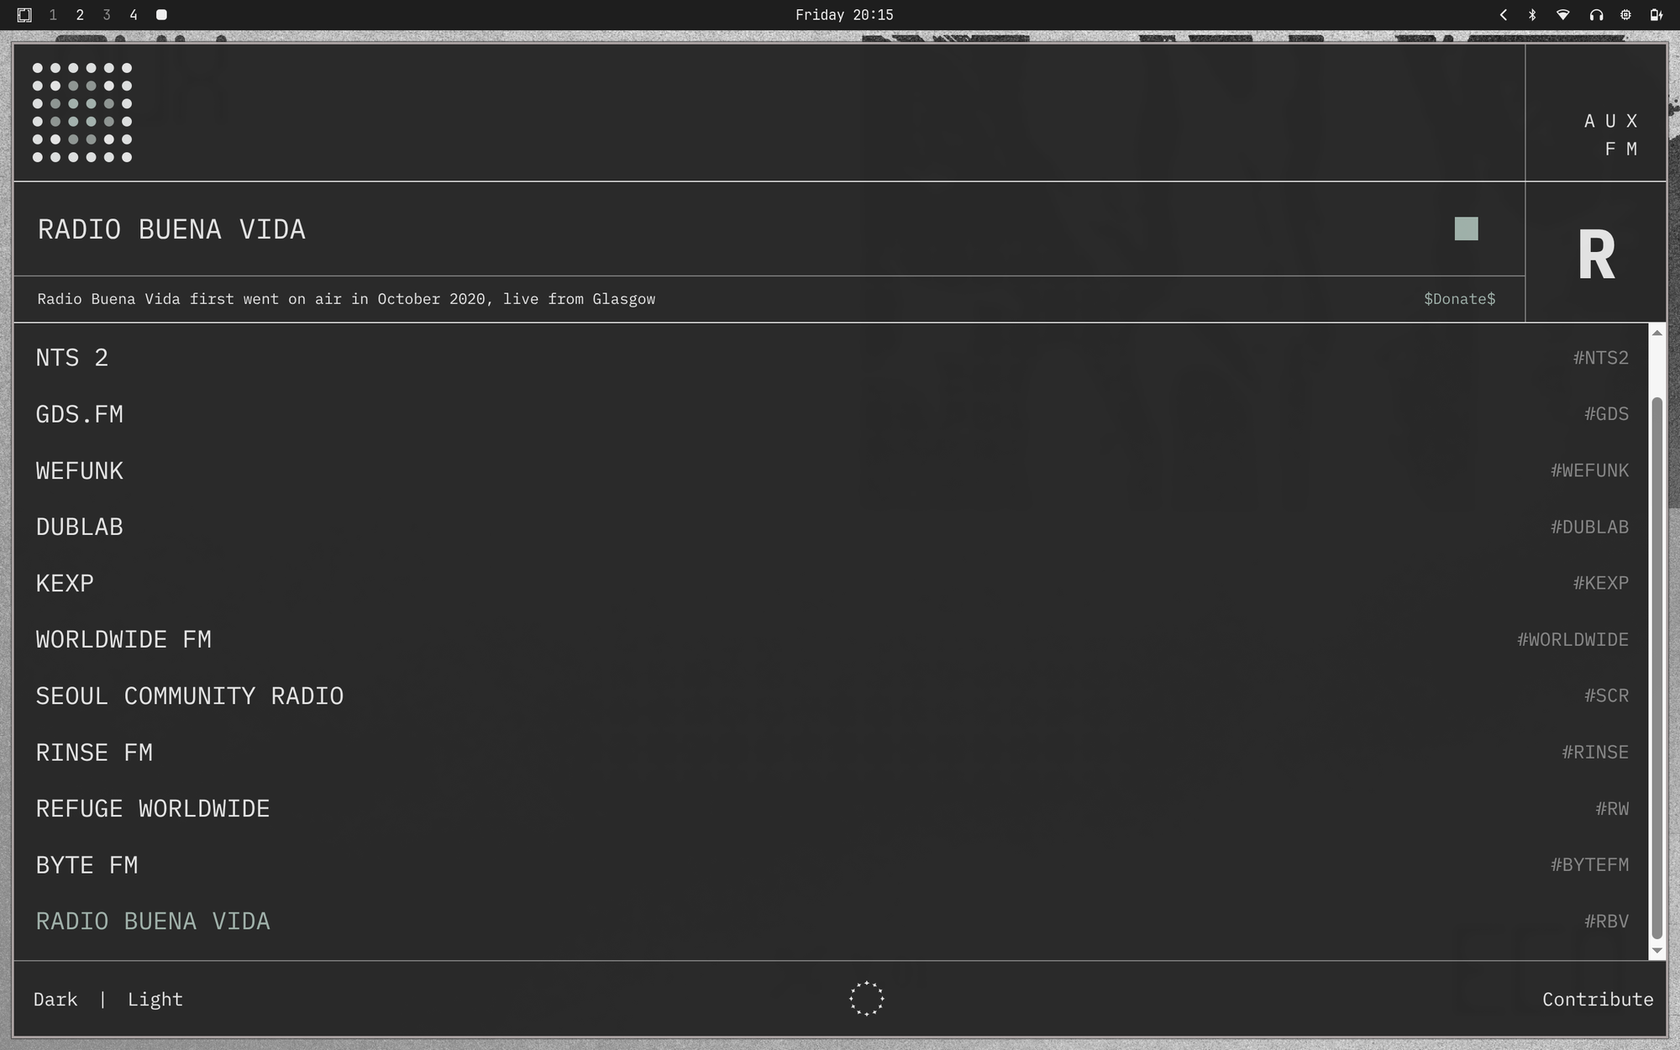This screenshot has height=1050, width=1680.
Task: Stop playback with the square button
Action: coord(1466,228)
